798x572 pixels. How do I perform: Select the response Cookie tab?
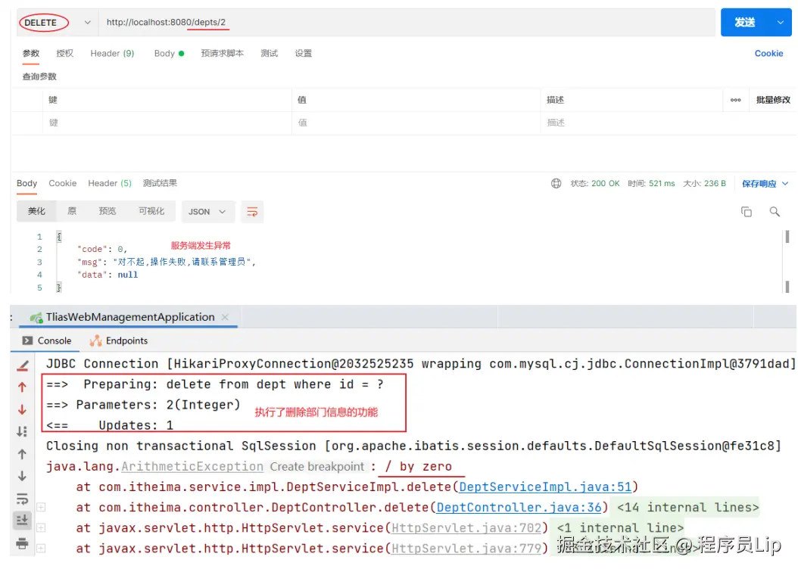click(x=63, y=183)
